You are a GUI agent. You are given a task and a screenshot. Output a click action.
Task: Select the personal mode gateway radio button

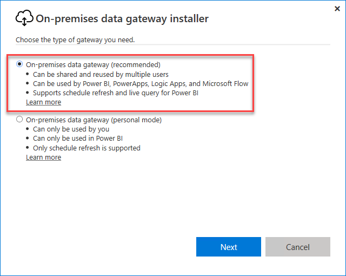coord(19,120)
